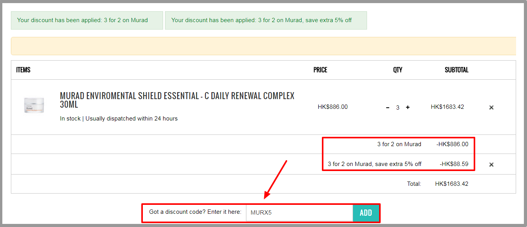The image size is (527, 227).
Task: Open Murad Enviromental Shield product title link
Action: (x=177, y=100)
